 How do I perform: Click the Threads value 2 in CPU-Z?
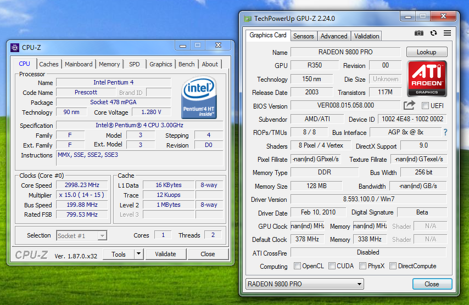coord(213,235)
